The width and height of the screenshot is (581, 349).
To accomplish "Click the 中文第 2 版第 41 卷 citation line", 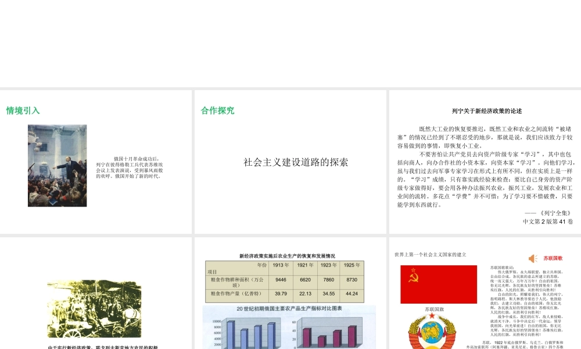I will [x=548, y=222].
